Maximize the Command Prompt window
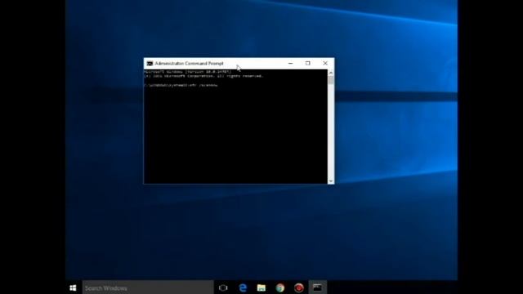Screen dimensions: 523x294 coord(308,64)
